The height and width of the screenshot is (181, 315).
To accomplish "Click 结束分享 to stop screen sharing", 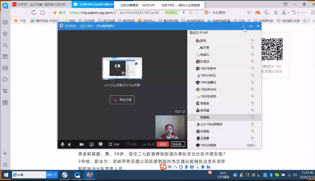I will point(122,100).
